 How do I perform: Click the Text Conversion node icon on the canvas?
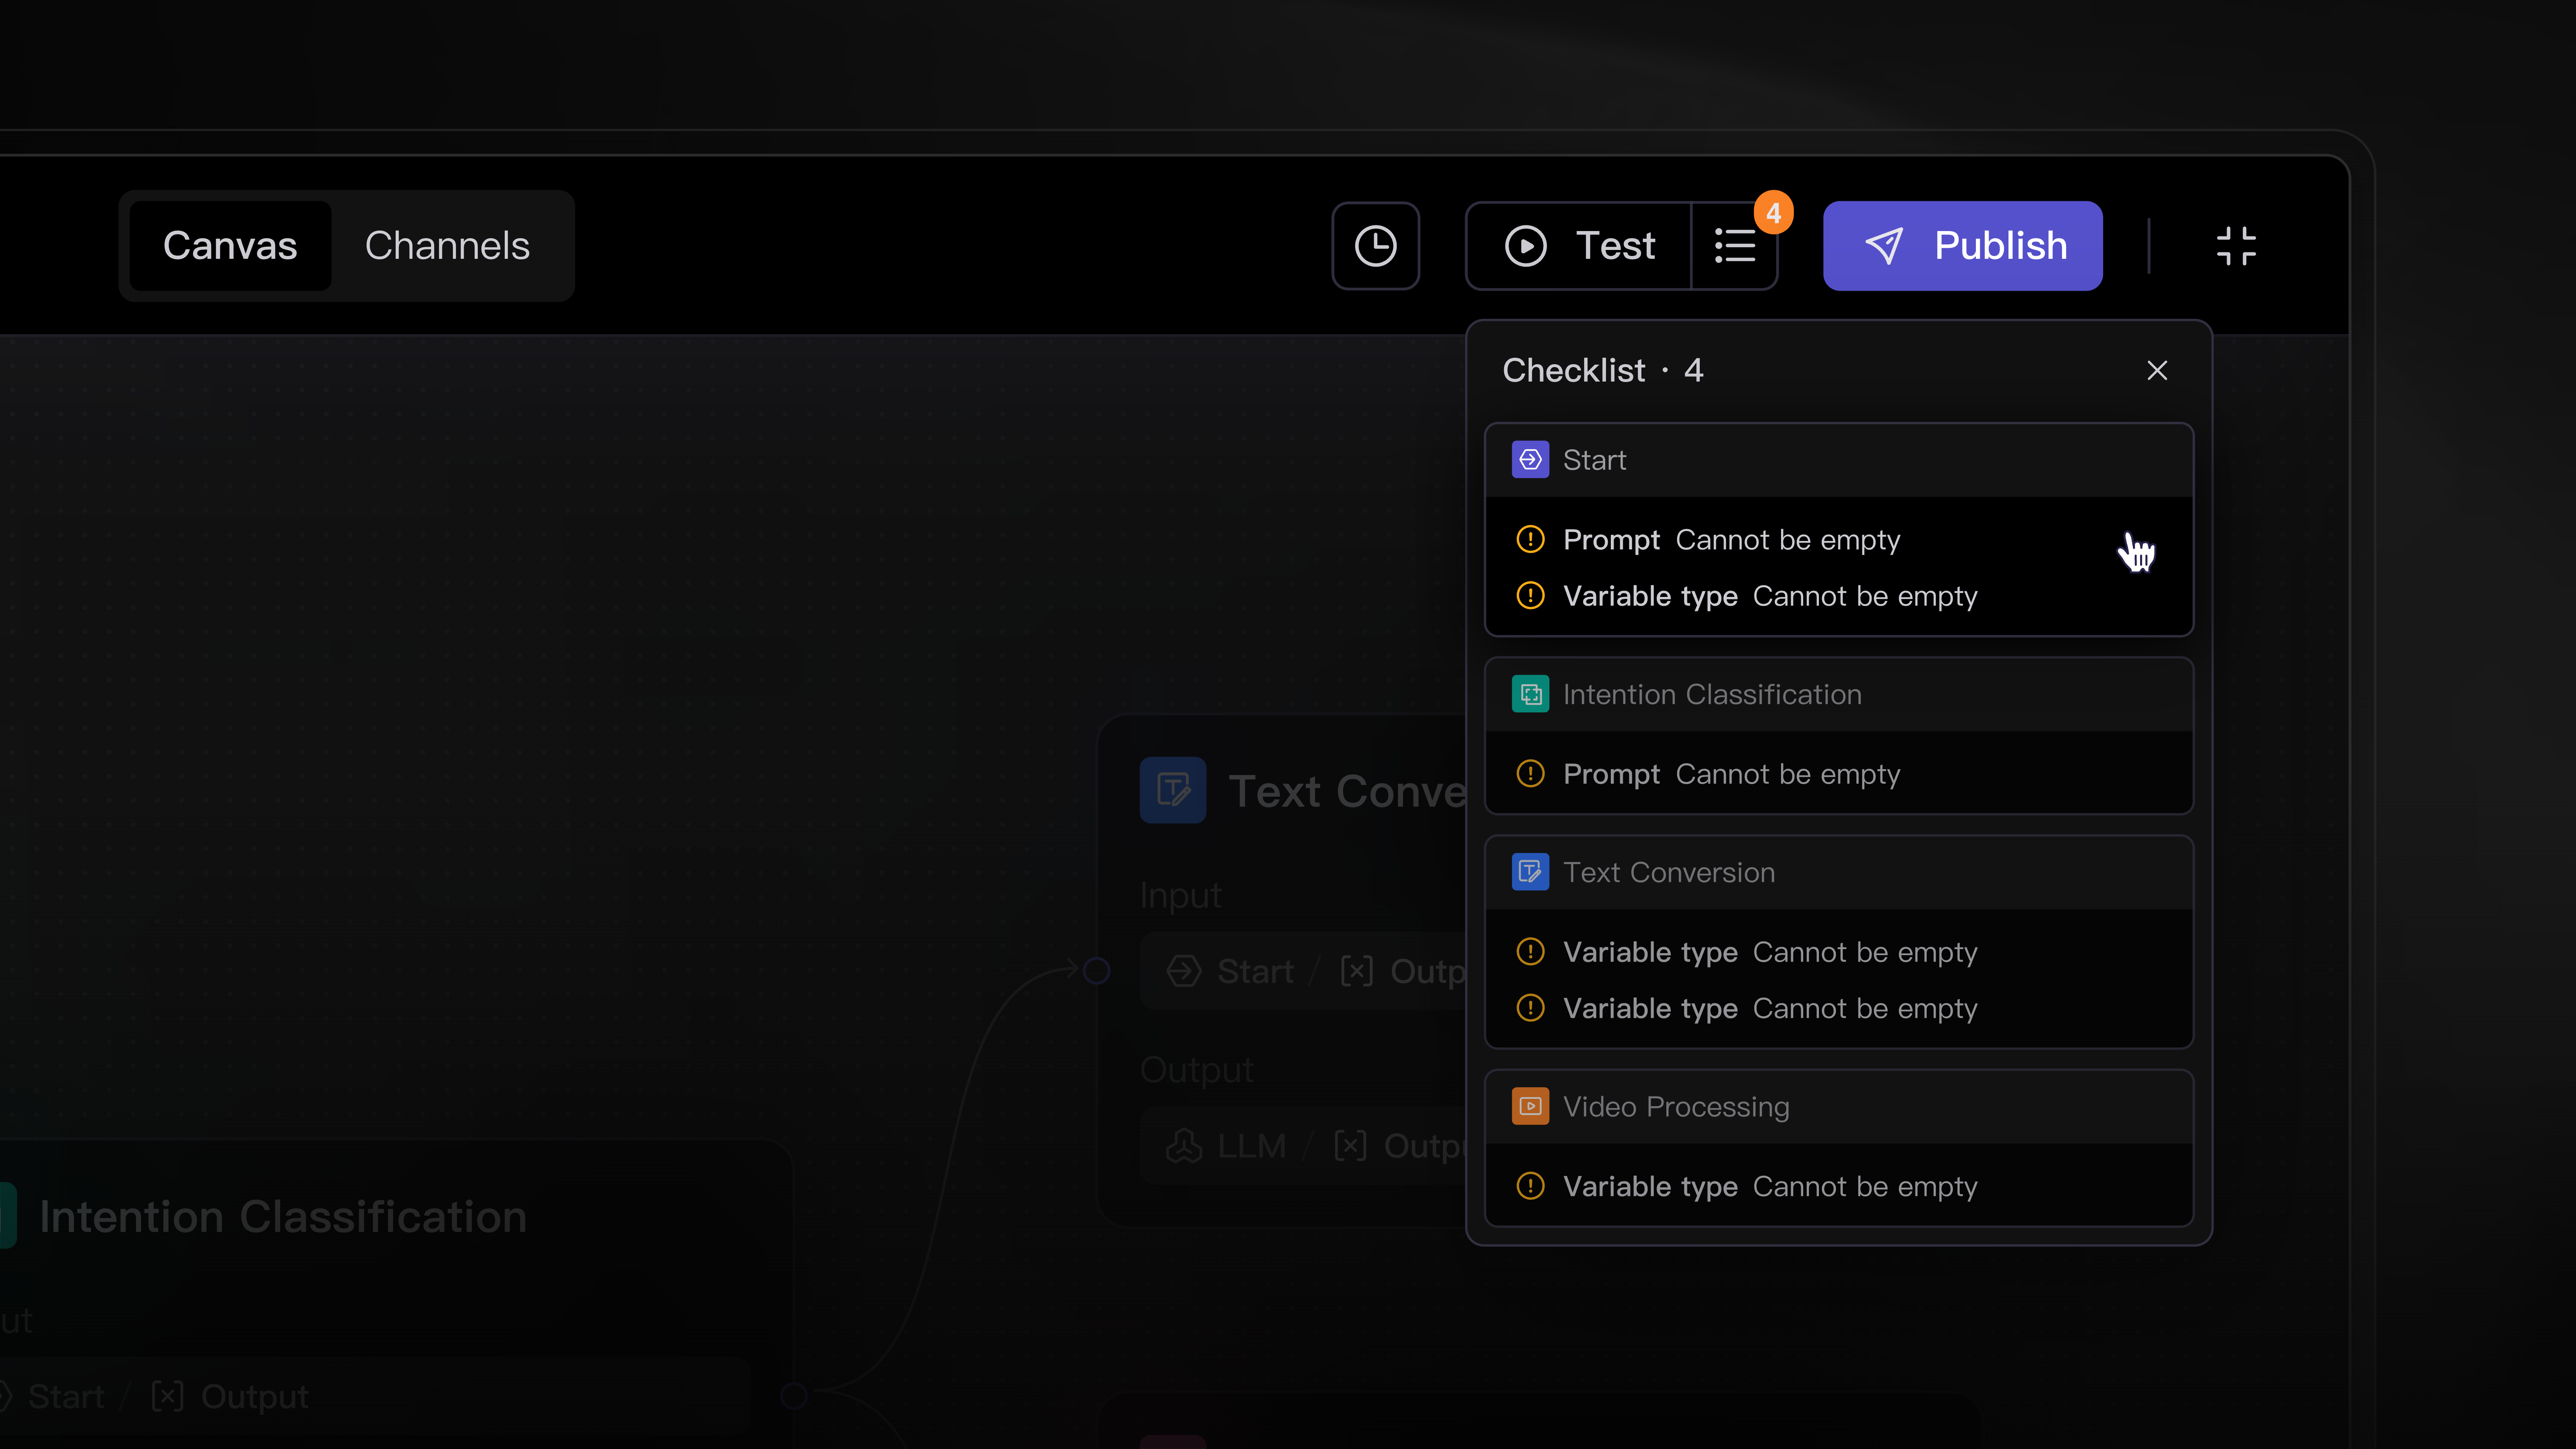(1172, 790)
